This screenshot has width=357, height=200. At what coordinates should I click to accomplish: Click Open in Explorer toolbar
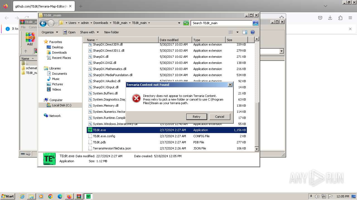(69, 32)
